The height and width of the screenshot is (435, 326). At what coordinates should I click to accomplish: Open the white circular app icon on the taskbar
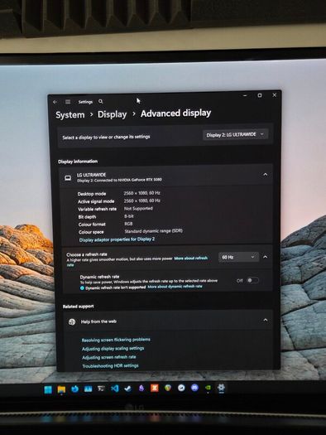pyautogui.click(x=181, y=388)
